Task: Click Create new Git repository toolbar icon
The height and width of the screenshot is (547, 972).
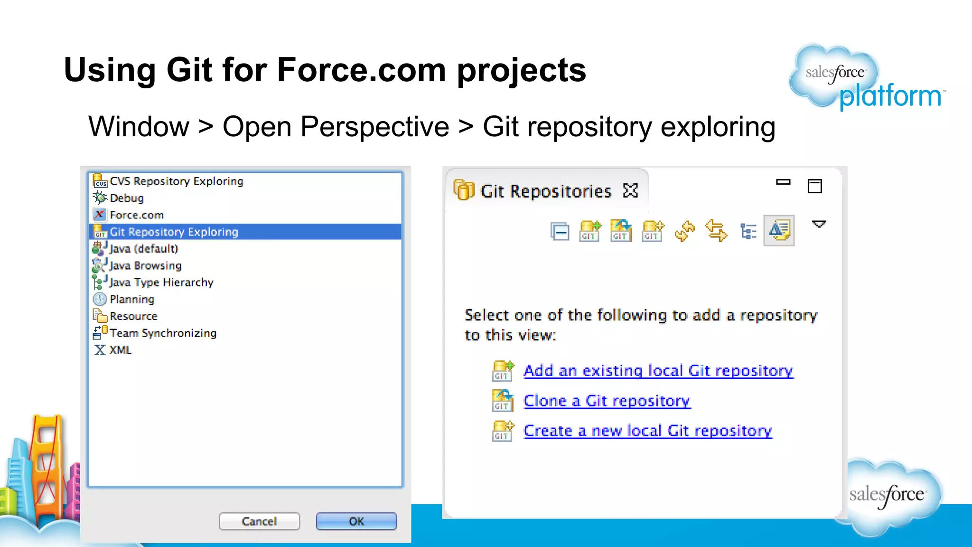Action: point(653,231)
